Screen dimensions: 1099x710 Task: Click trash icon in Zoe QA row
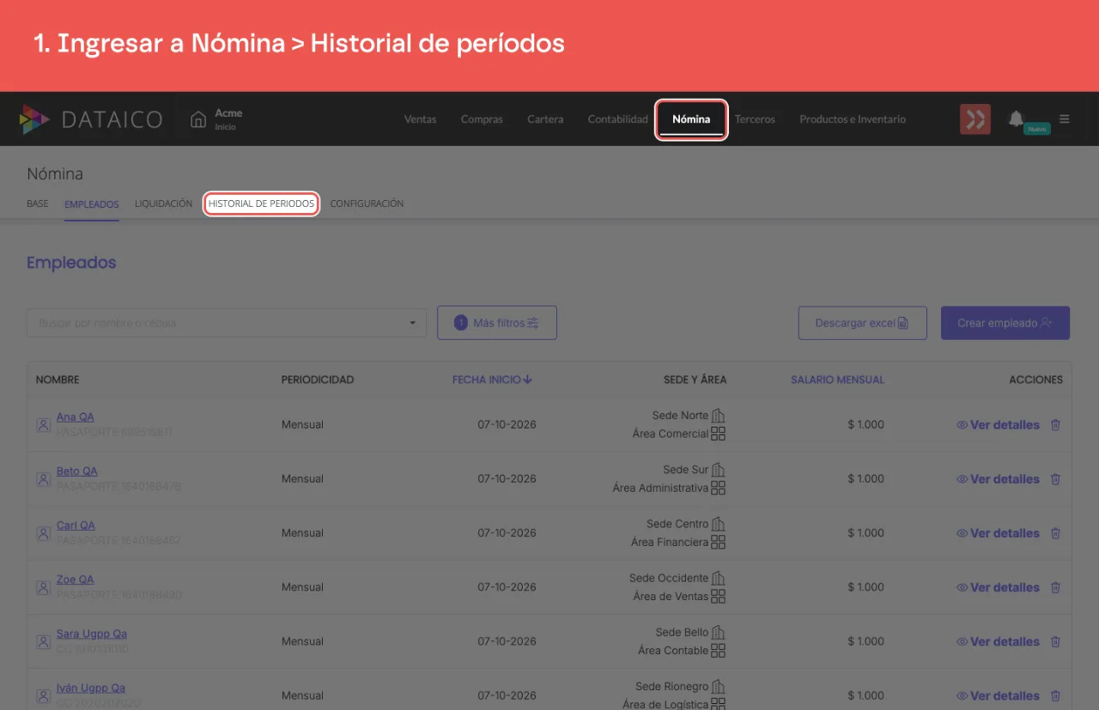pos(1056,587)
